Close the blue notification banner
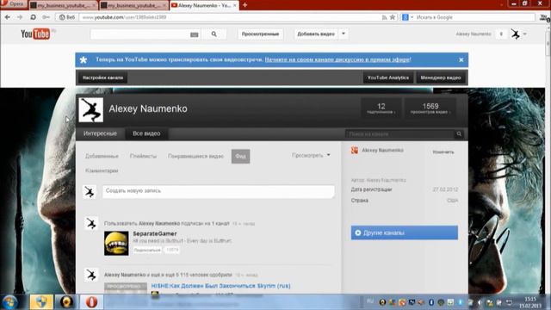Image resolution: width=551 pixels, height=310 pixels. tap(461, 59)
